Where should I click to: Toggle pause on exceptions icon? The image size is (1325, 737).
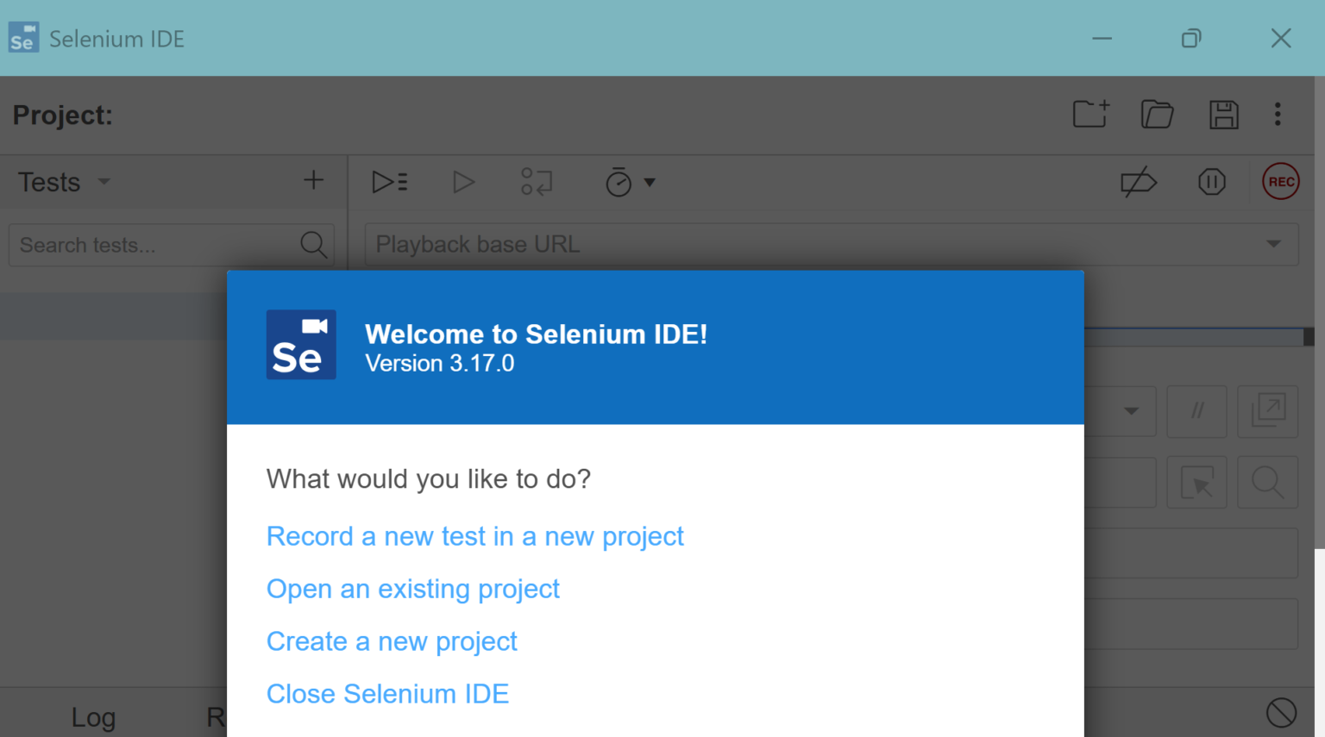coord(1211,182)
